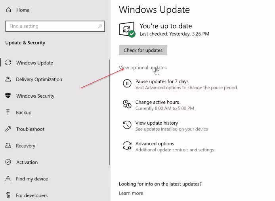This screenshot has height=201, width=275.
Task: Click the update status icon with green check
Action: coord(127,29)
